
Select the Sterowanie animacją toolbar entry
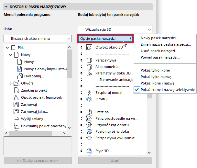tap(116, 80)
